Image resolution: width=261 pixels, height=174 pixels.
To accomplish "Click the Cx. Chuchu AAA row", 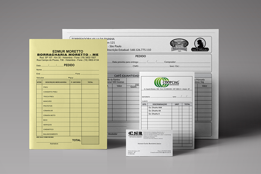I will tap(167, 108).
